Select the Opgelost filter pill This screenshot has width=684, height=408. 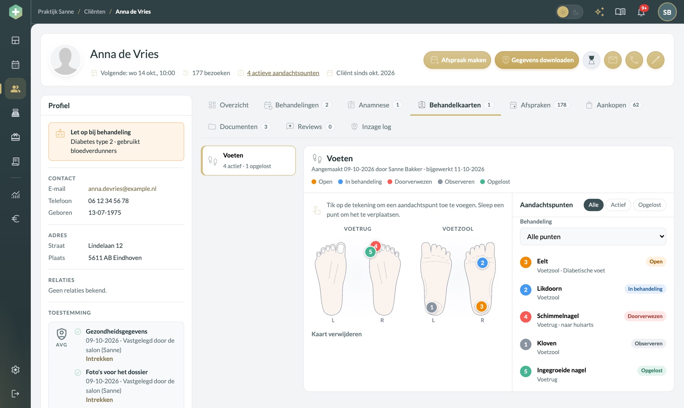click(649, 205)
